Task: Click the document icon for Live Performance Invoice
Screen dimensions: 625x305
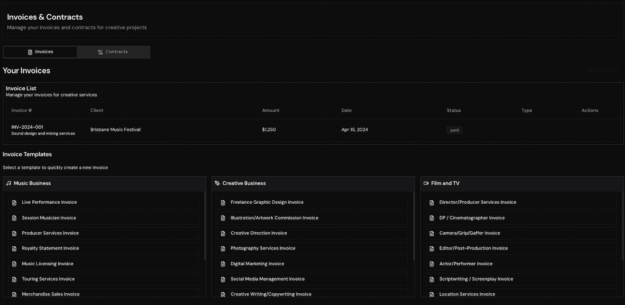Action: point(14,202)
